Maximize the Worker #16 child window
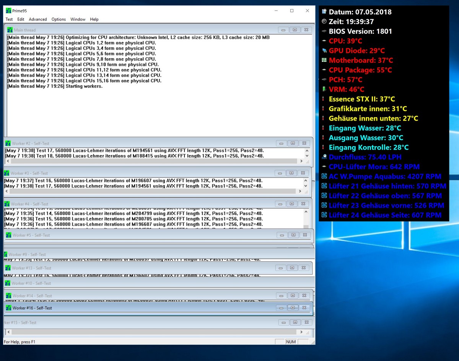Screen dimensions: 459x361 pyautogui.click(x=293, y=308)
